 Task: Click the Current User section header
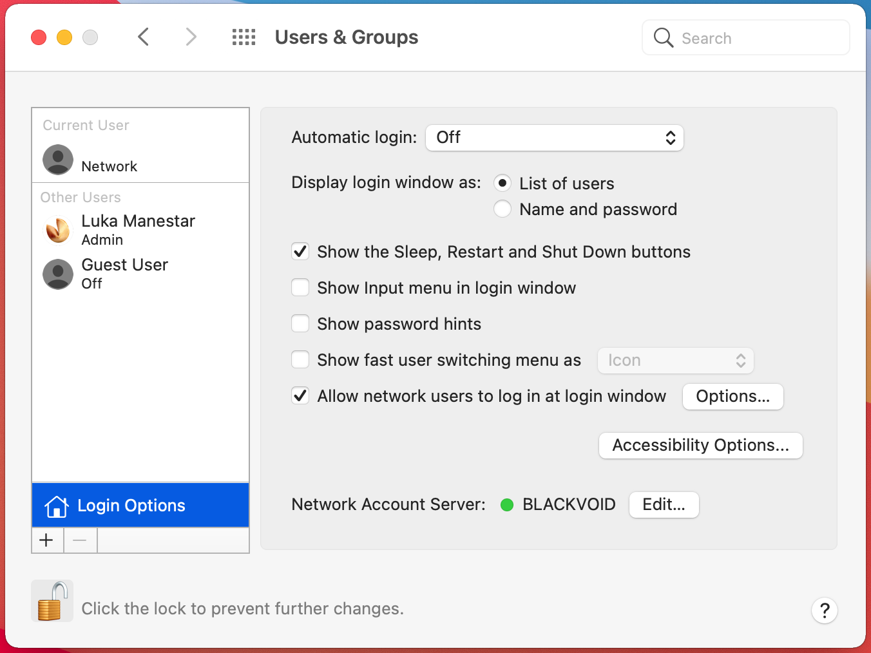(86, 126)
